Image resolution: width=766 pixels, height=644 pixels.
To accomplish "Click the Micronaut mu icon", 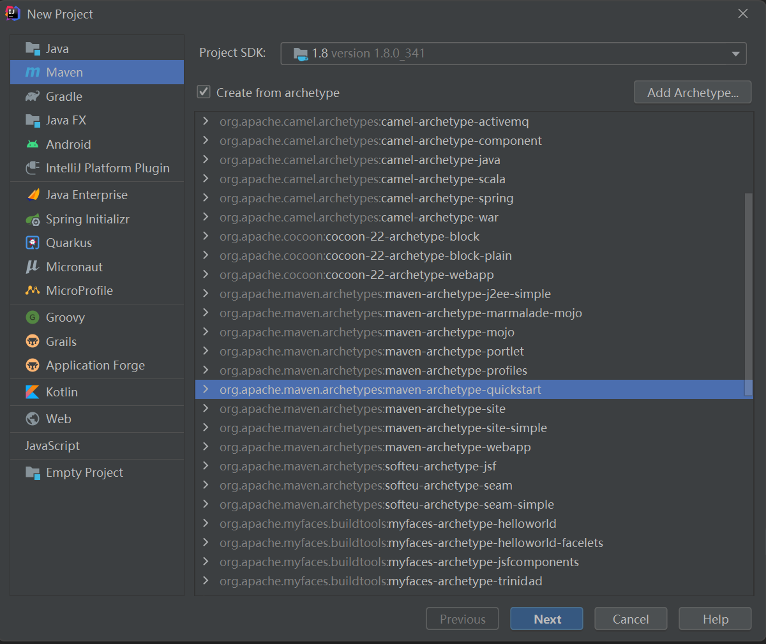I will tap(33, 267).
